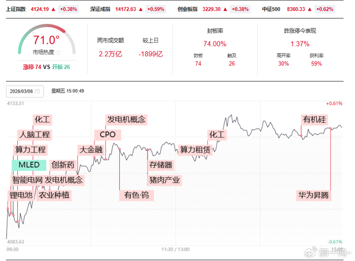This screenshot has height=261, width=355.
Task: Click the 封板率 74.00% statistic
Action: [x=215, y=44]
